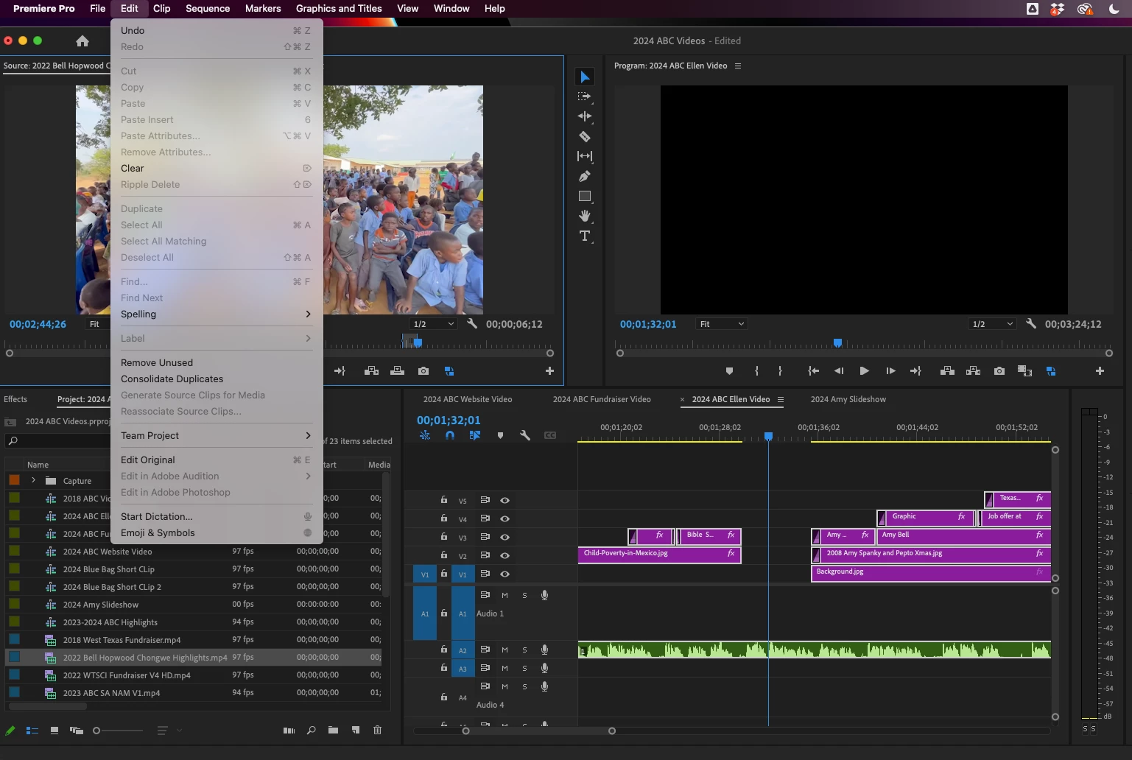This screenshot has height=760, width=1132.
Task: Open Source monitor 1/2 resolution dropdown
Action: 434,324
